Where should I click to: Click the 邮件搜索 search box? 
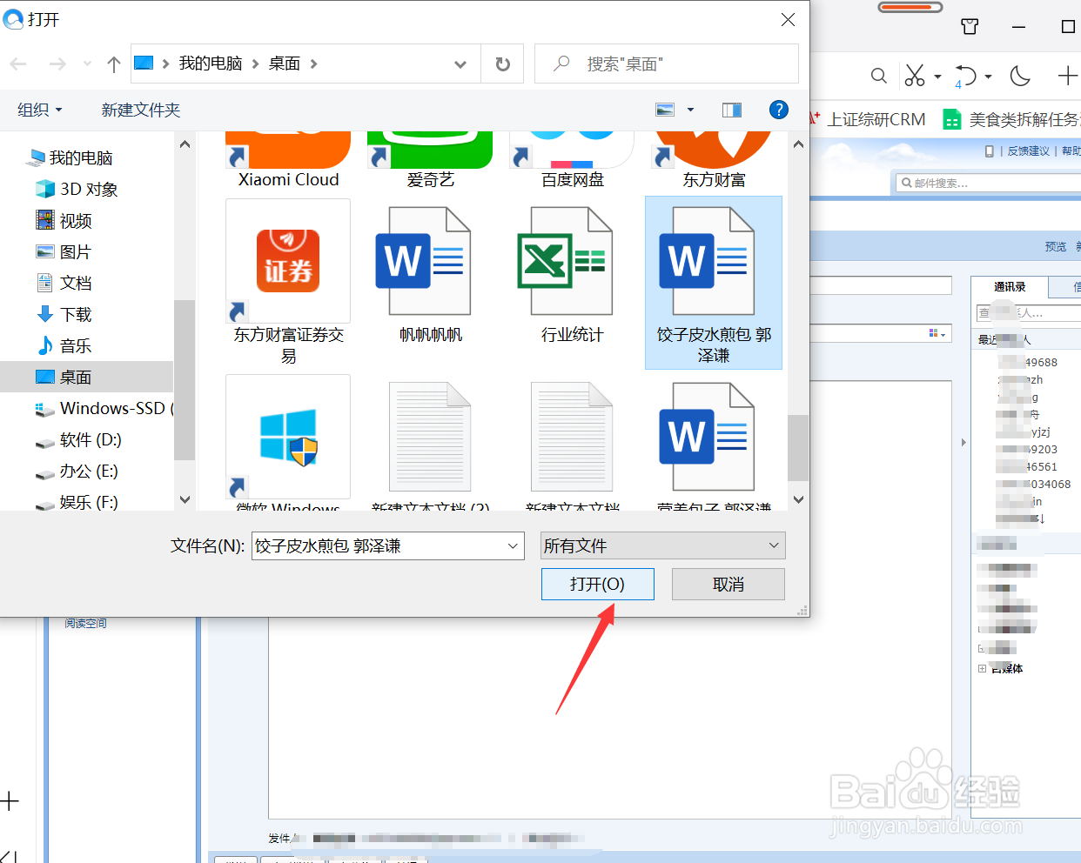[988, 183]
